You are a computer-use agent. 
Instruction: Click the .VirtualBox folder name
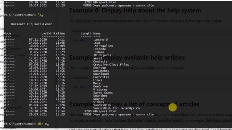click(x=103, y=46)
